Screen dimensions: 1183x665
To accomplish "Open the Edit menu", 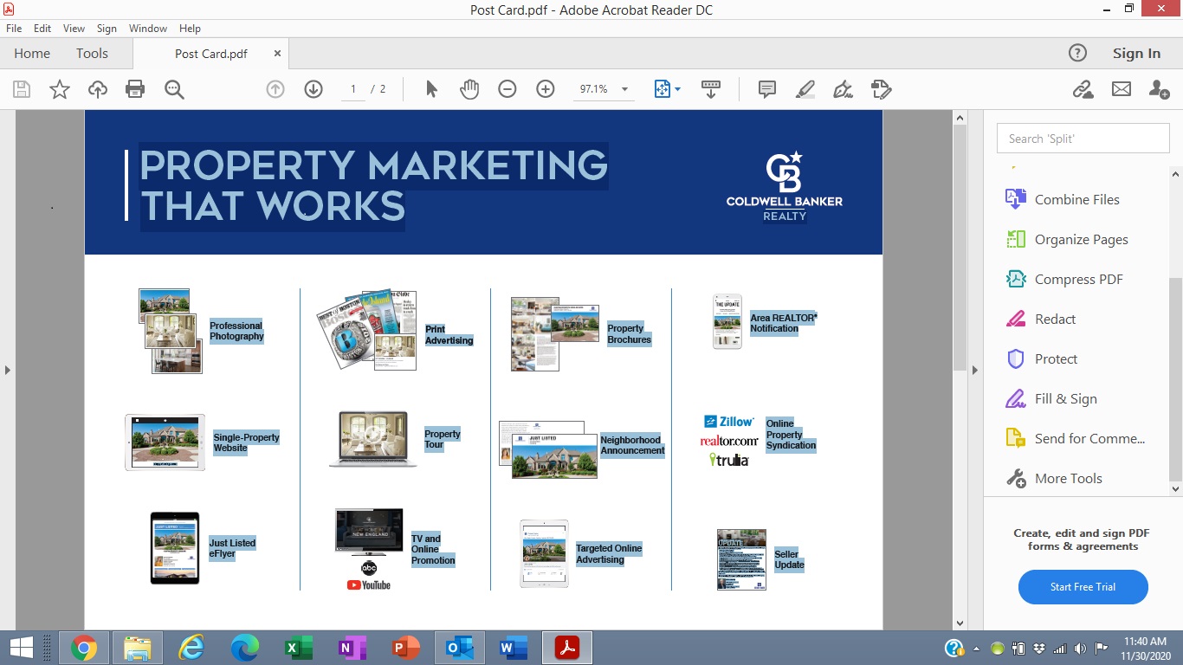I will [42, 29].
